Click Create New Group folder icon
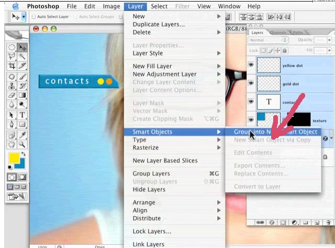Viewport: 335px width, 248px height. coord(306,222)
